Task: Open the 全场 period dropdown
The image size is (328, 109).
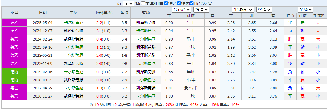Action: coord(306,10)
